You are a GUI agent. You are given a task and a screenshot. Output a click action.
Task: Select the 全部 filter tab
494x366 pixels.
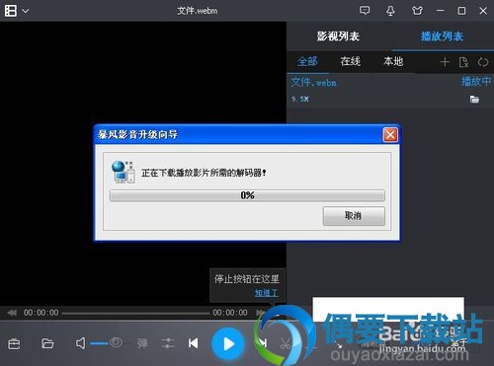pos(307,61)
